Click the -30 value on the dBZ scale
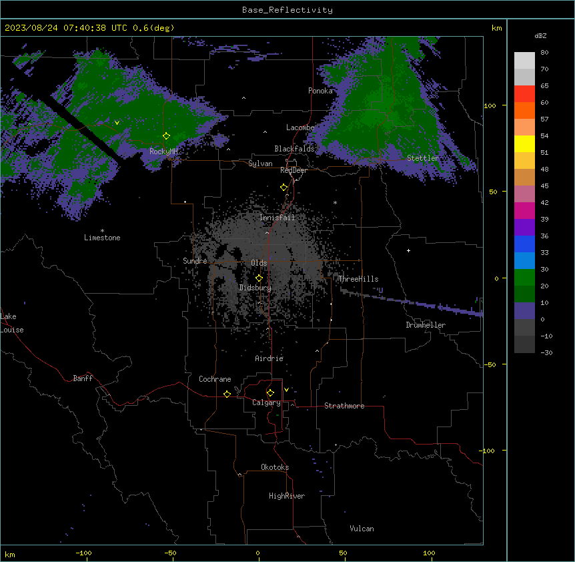This screenshot has height=562, width=575. [x=546, y=353]
